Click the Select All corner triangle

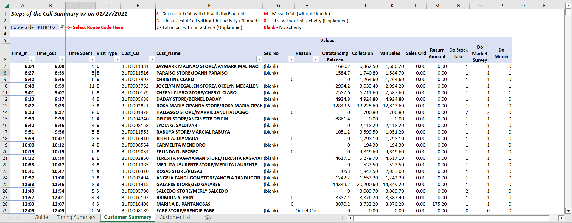(x=6, y=6)
